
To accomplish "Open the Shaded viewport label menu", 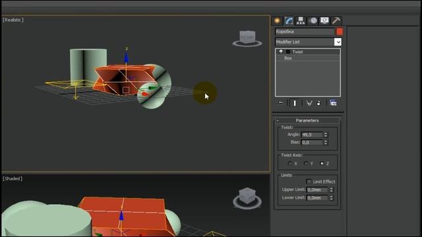I will 13,178.
